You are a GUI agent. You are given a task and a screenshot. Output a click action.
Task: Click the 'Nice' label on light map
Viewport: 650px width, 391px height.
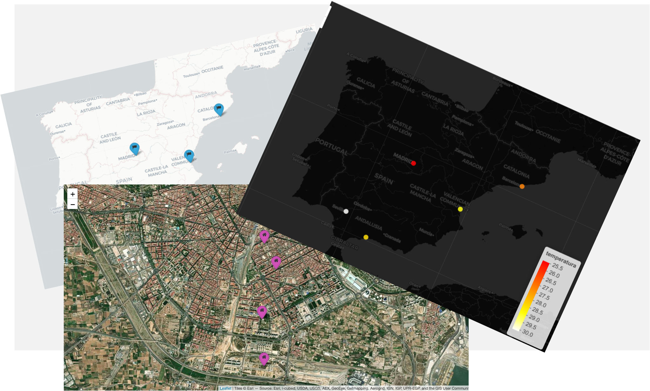[x=290, y=50]
